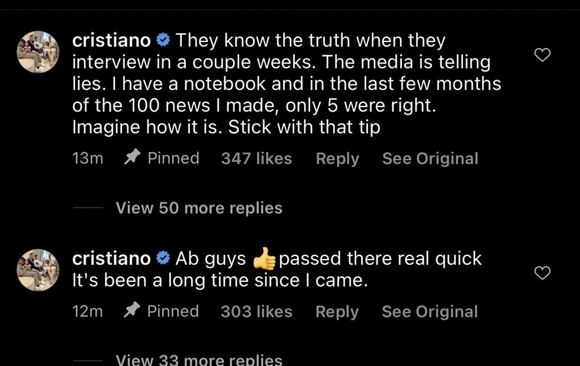
Task: See Original of the second comment
Action: [430, 311]
